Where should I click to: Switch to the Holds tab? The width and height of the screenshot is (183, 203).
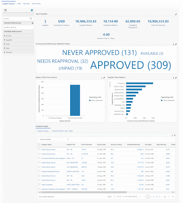click(19, 4)
